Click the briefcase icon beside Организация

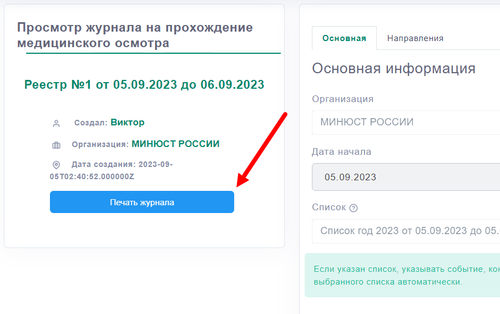click(x=56, y=145)
